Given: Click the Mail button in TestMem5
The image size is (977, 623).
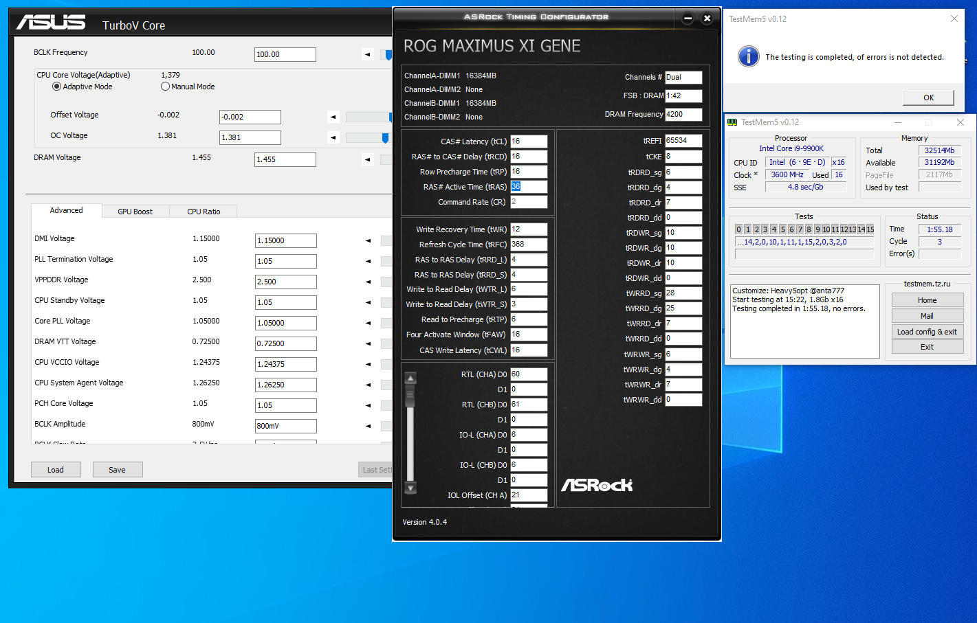Looking at the screenshot, I should point(927,316).
